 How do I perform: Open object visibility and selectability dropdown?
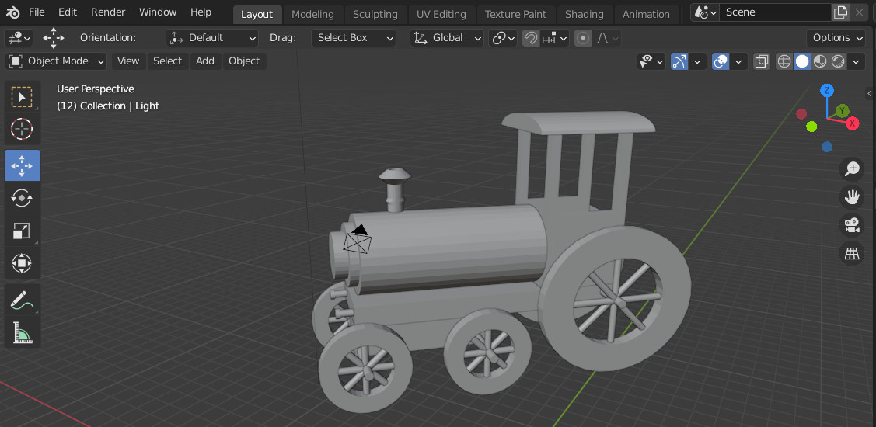[651, 61]
